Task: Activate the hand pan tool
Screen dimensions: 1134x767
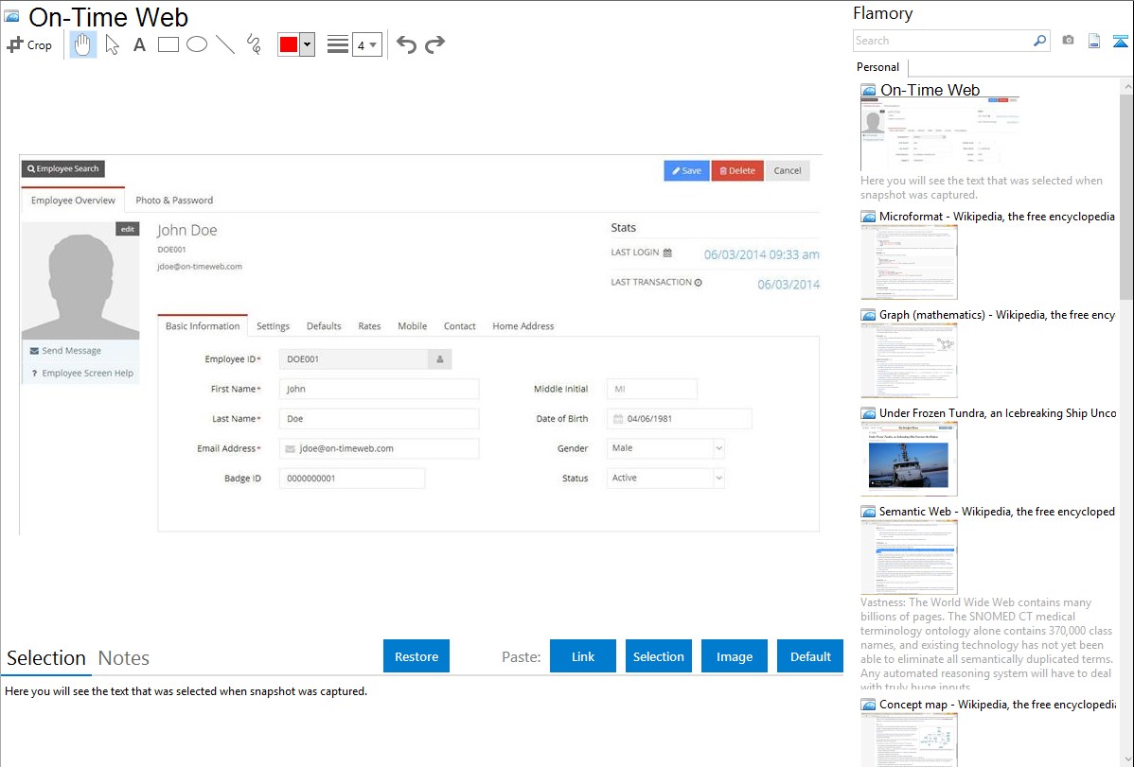Action: click(x=83, y=44)
